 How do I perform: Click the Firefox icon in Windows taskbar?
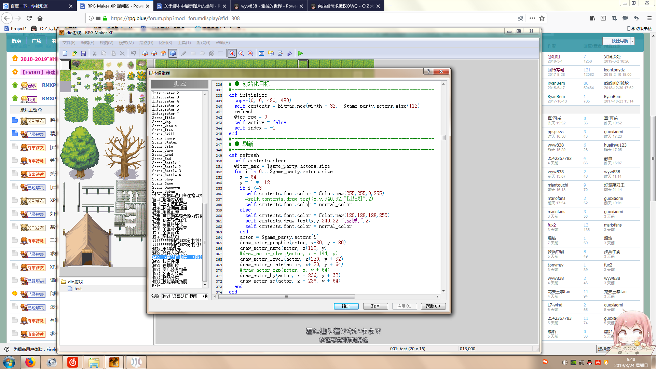[x=30, y=362]
